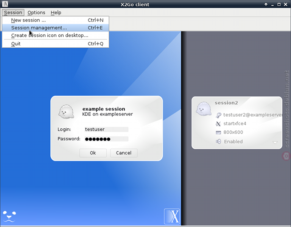Click the Password input field
Viewport: 291px width, 227px height.
pos(106,139)
